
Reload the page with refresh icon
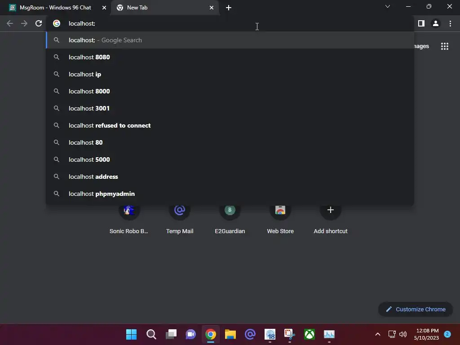(x=39, y=23)
